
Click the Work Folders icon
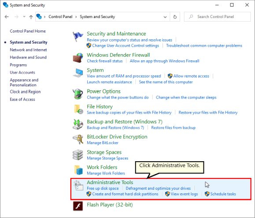(x=78, y=170)
